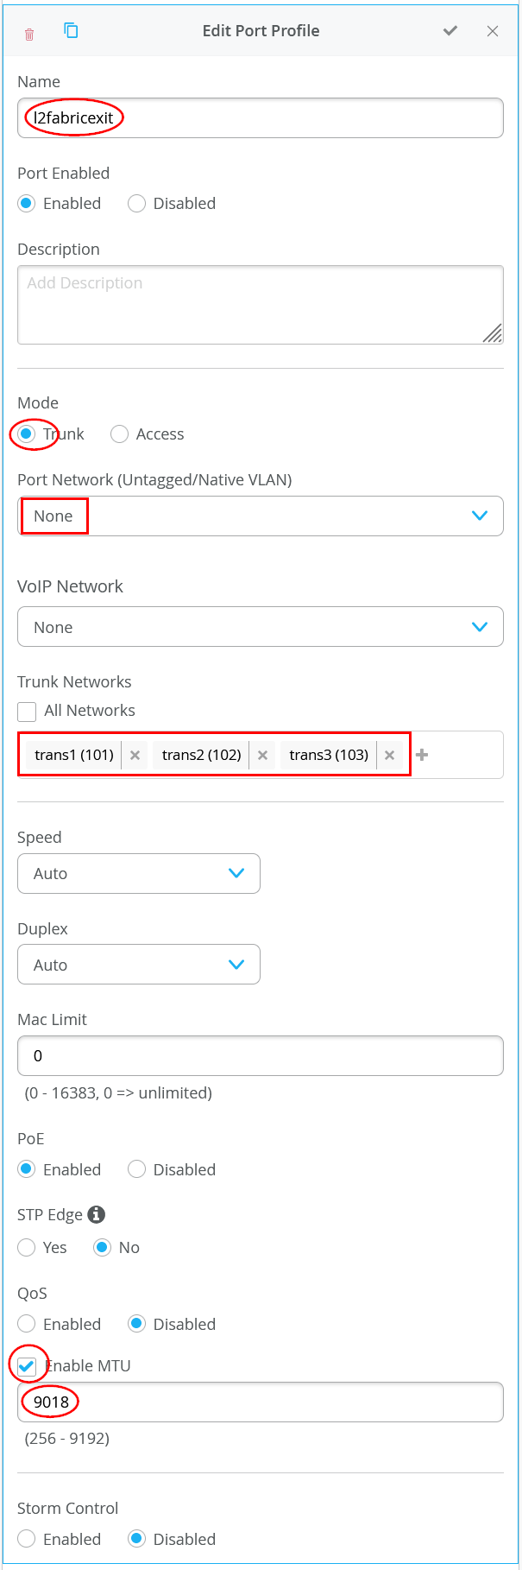Viewport: 522px width, 1570px height.
Task: Remove trans2 (102) from trunk networks
Action: (262, 755)
